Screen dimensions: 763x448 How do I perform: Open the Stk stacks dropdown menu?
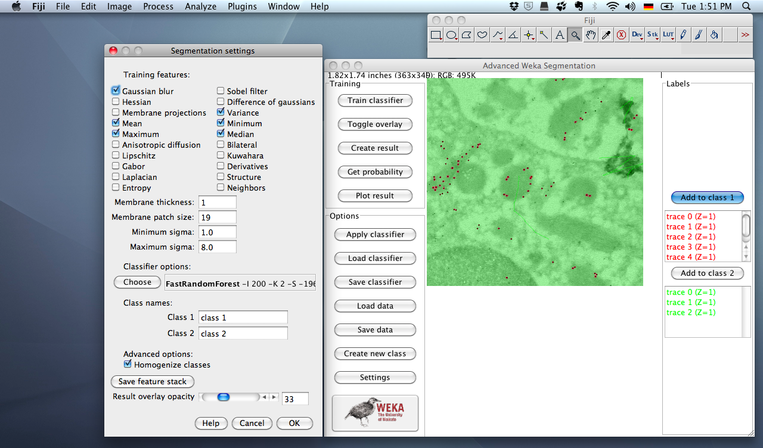(653, 35)
